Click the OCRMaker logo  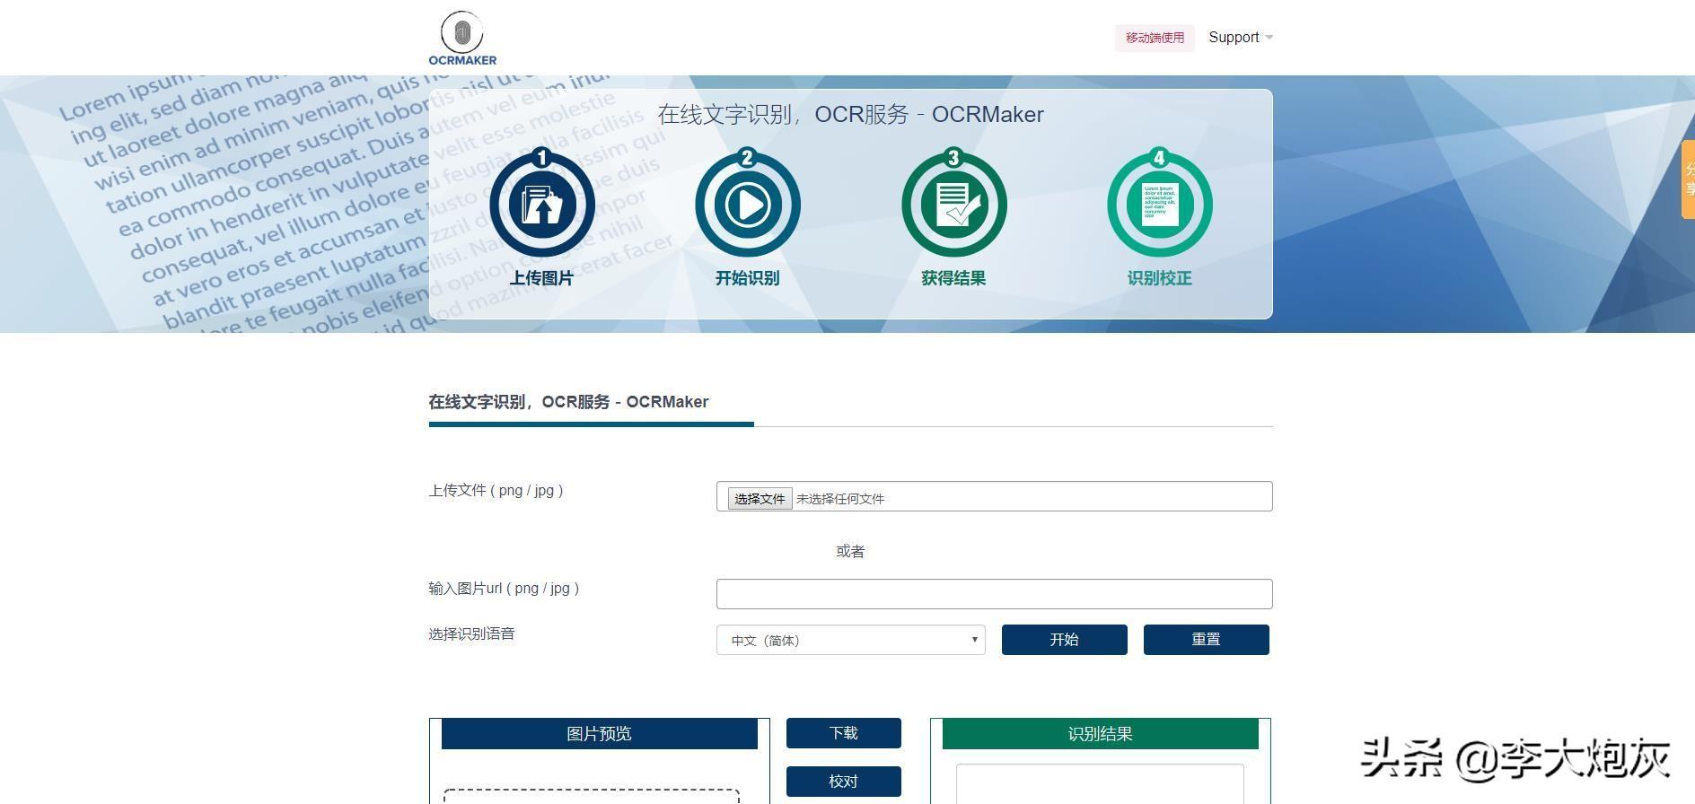(x=462, y=38)
